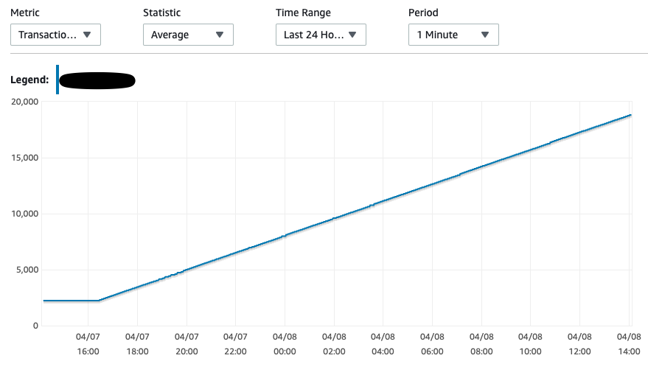The image size is (648, 375).
Task: Click the line's end point near 04/08 14:00
Action: (630, 115)
